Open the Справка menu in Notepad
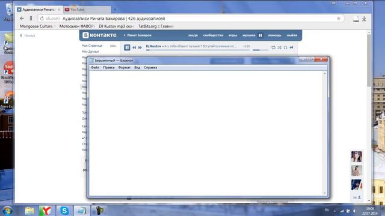Image resolution: width=385 pixels, height=216 pixels. point(150,67)
